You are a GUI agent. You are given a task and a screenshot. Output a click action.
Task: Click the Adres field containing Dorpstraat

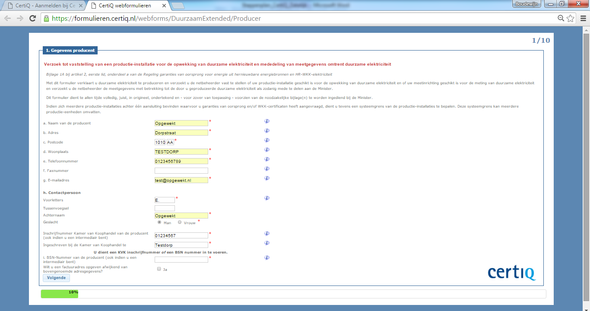(x=181, y=133)
